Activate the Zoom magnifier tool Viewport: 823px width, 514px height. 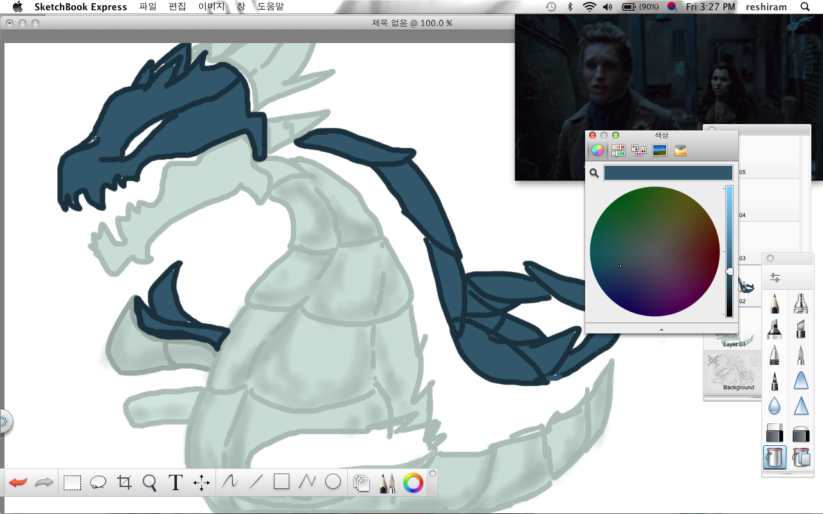click(x=150, y=483)
